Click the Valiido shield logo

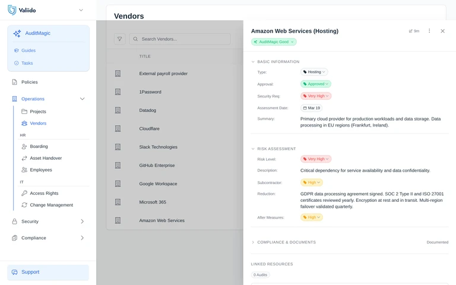(12, 10)
